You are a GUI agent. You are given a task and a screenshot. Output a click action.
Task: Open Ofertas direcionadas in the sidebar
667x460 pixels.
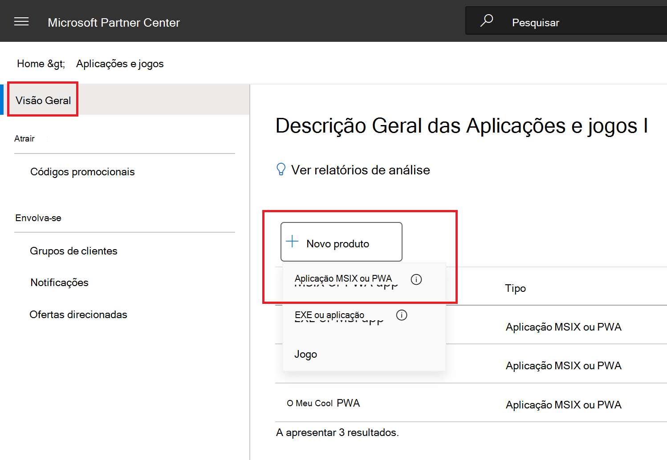[78, 315]
